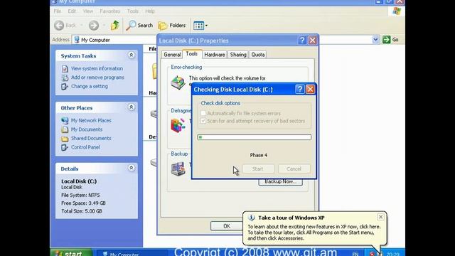Click the Start button in Checking Disk
The height and width of the screenshot is (256, 455).
coord(258,169)
